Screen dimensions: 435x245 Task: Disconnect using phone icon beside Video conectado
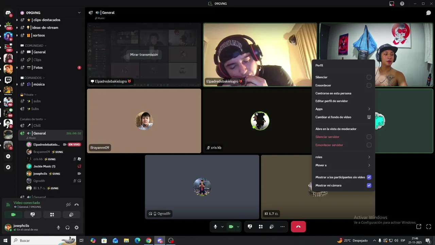[x=77, y=205]
